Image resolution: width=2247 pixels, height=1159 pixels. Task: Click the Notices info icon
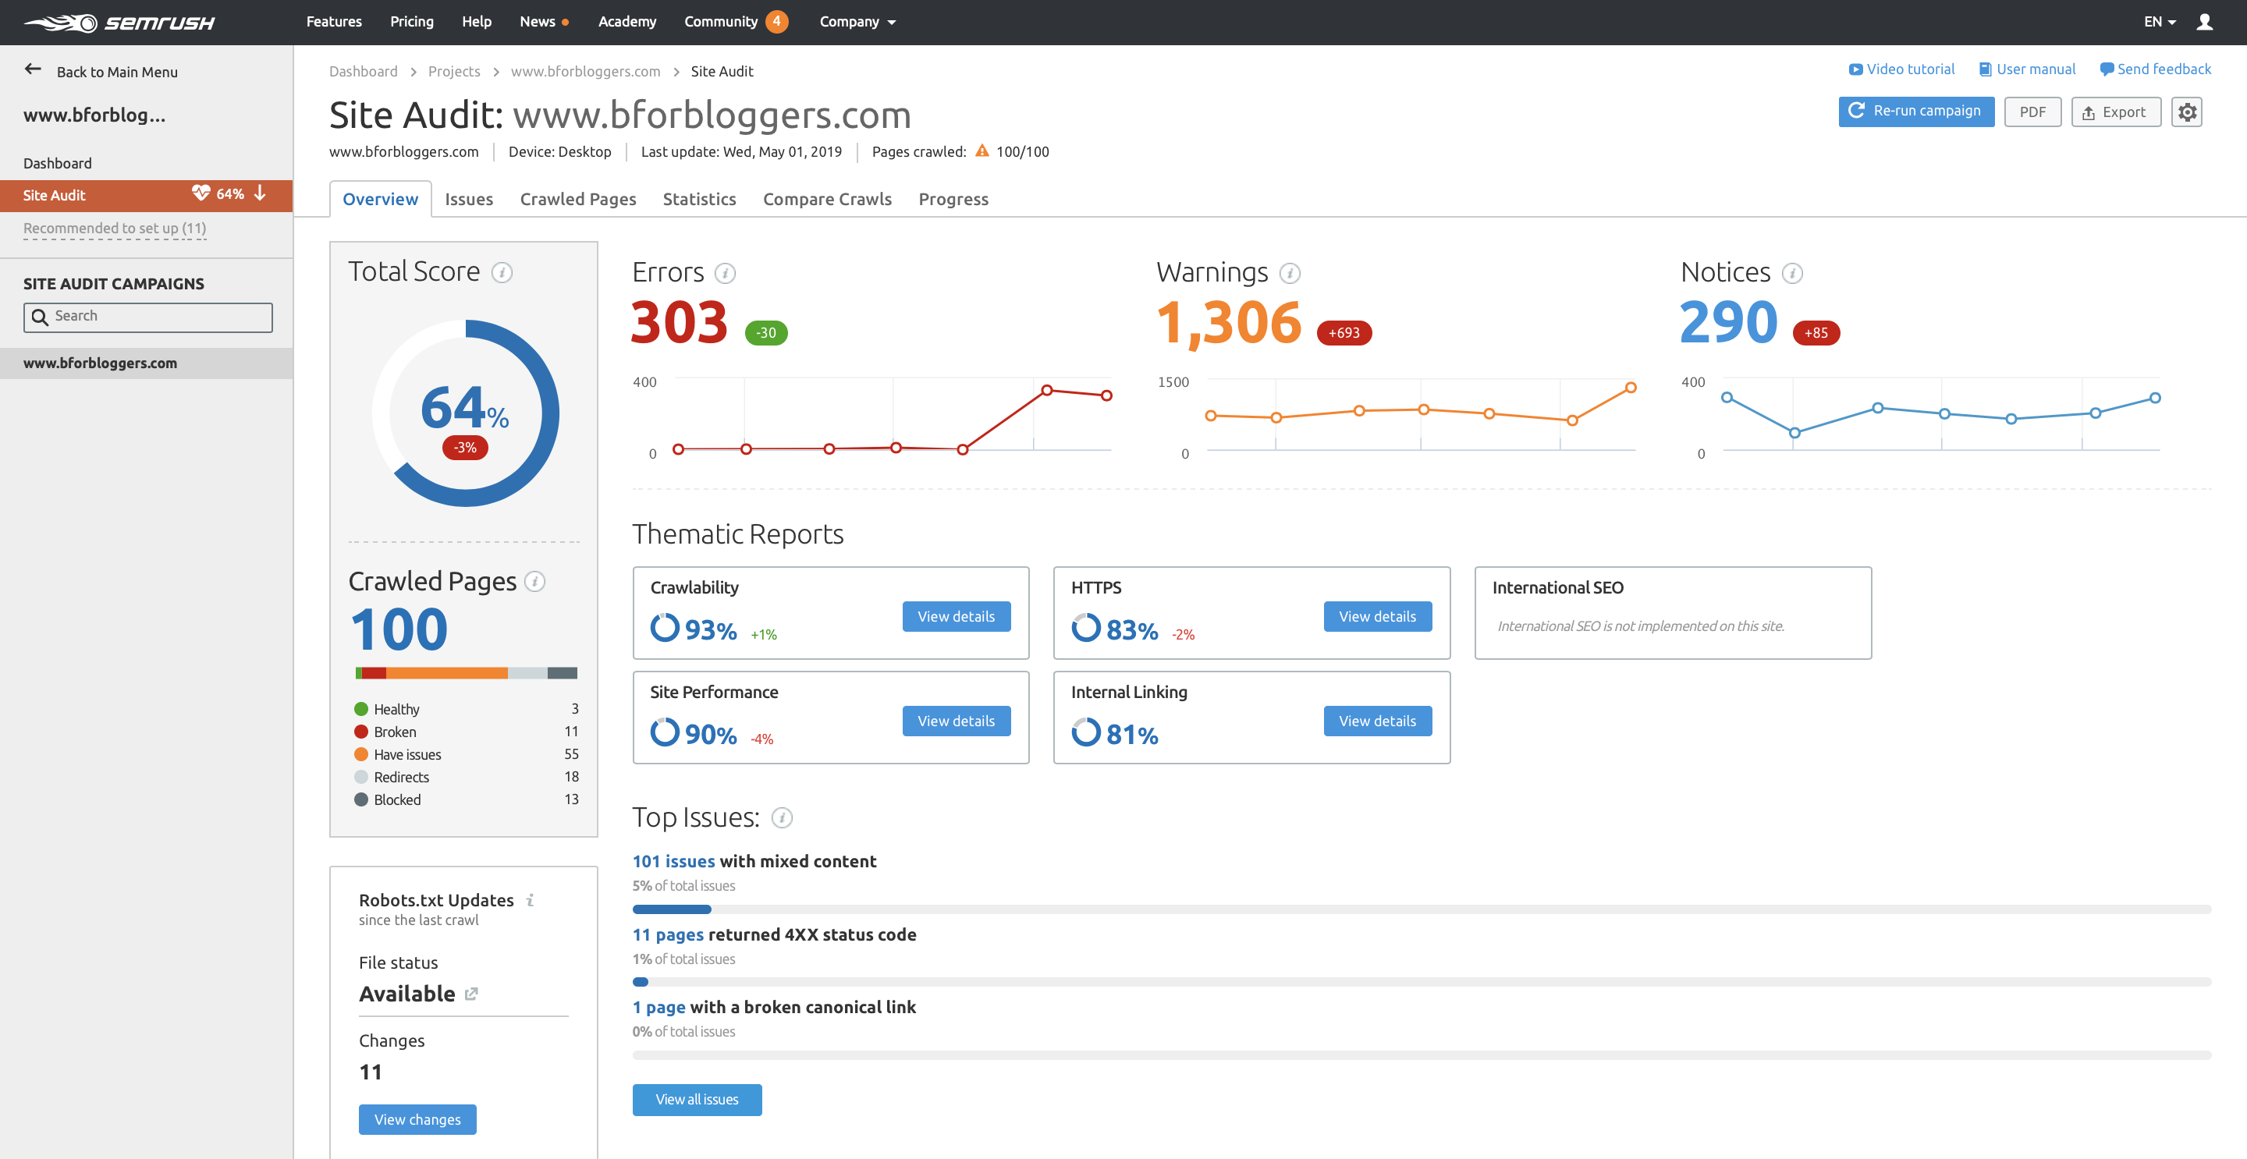coord(1793,274)
